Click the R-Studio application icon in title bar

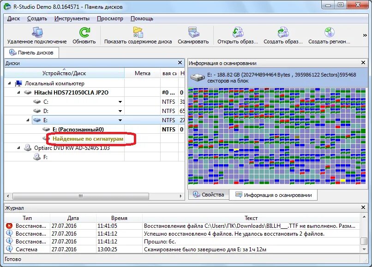click(7, 6)
